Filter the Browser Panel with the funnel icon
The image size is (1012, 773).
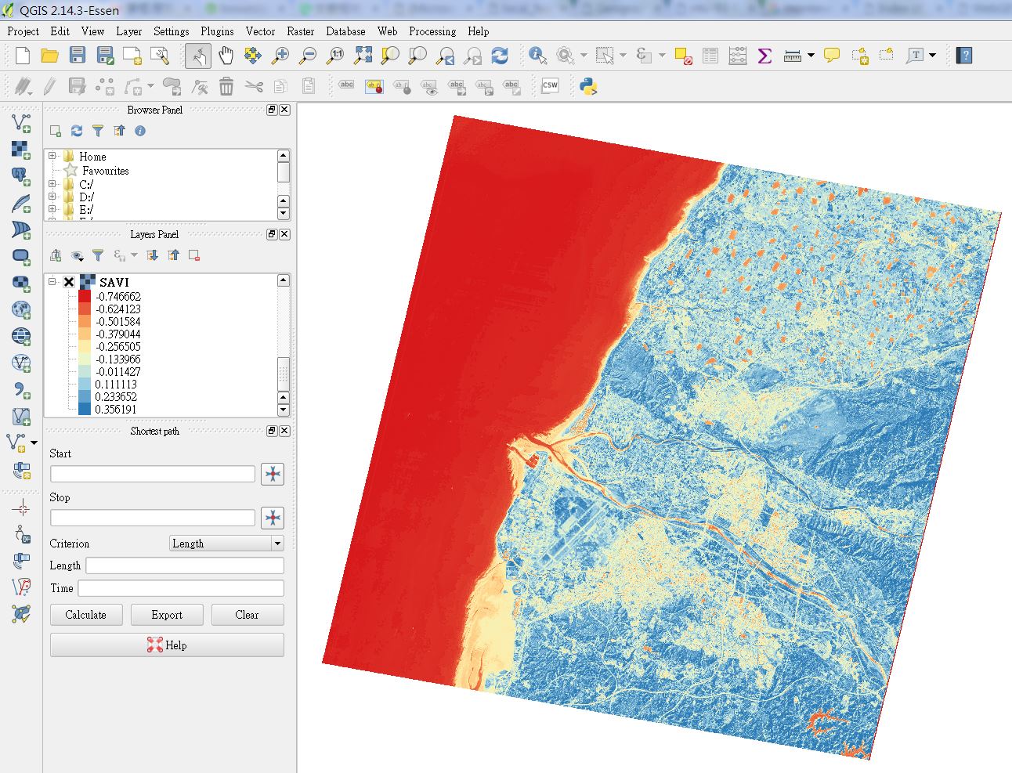click(97, 131)
